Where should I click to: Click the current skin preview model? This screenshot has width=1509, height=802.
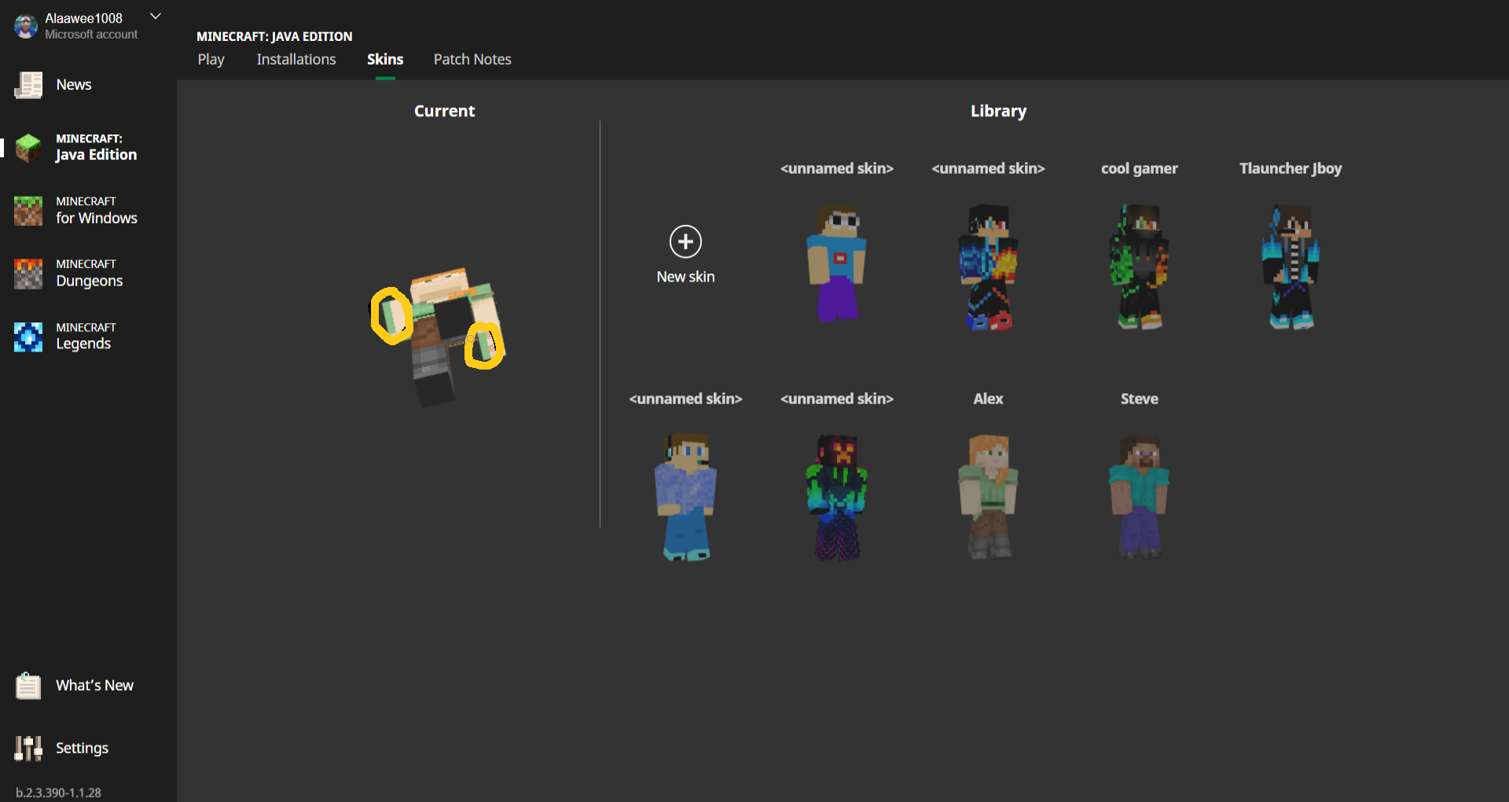tap(444, 334)
